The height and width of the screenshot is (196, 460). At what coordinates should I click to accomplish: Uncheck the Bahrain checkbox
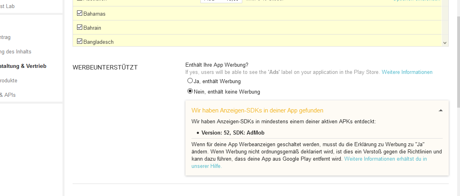coord(80,28)
